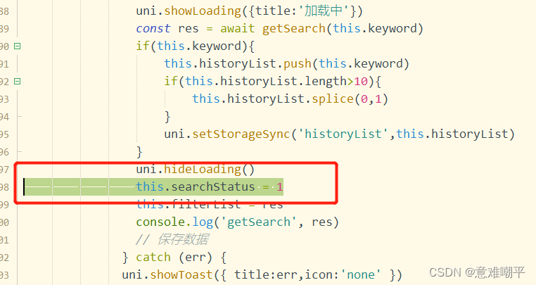
Task: Collapse the fold marker beside if(this.keyword){
Action: (17, 46)
